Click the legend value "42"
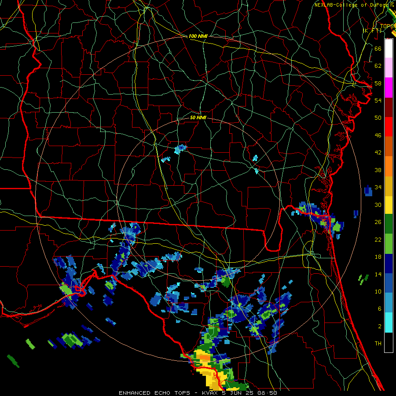Image resolution: width=396 pixels, height=396 pixels. 378,153
